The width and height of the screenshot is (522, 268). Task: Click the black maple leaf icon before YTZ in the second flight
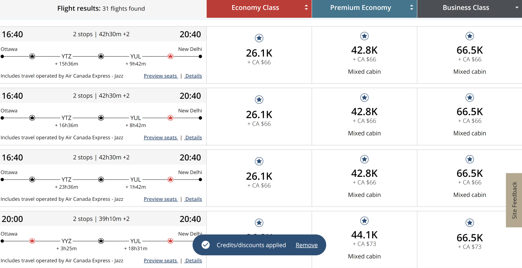[32, 118]
